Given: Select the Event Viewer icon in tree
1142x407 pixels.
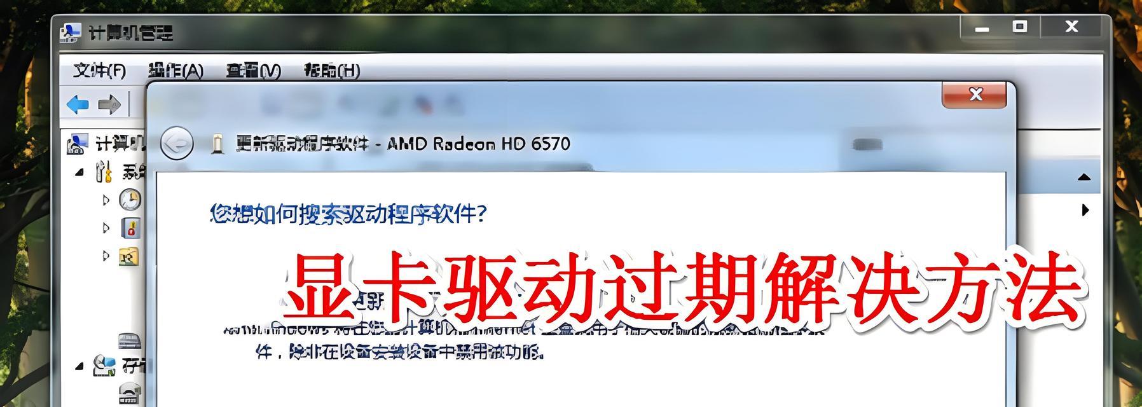Looking at the screenshot, I should coord(130,228).
